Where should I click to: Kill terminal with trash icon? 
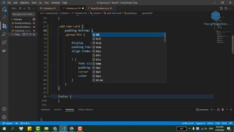223,110
